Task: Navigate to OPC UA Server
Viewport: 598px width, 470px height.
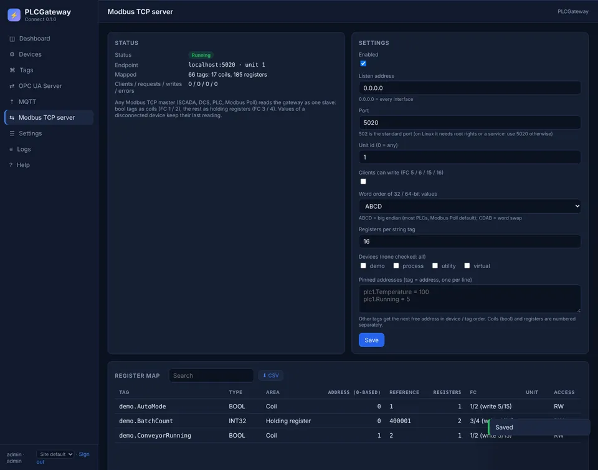Action: 49,86
